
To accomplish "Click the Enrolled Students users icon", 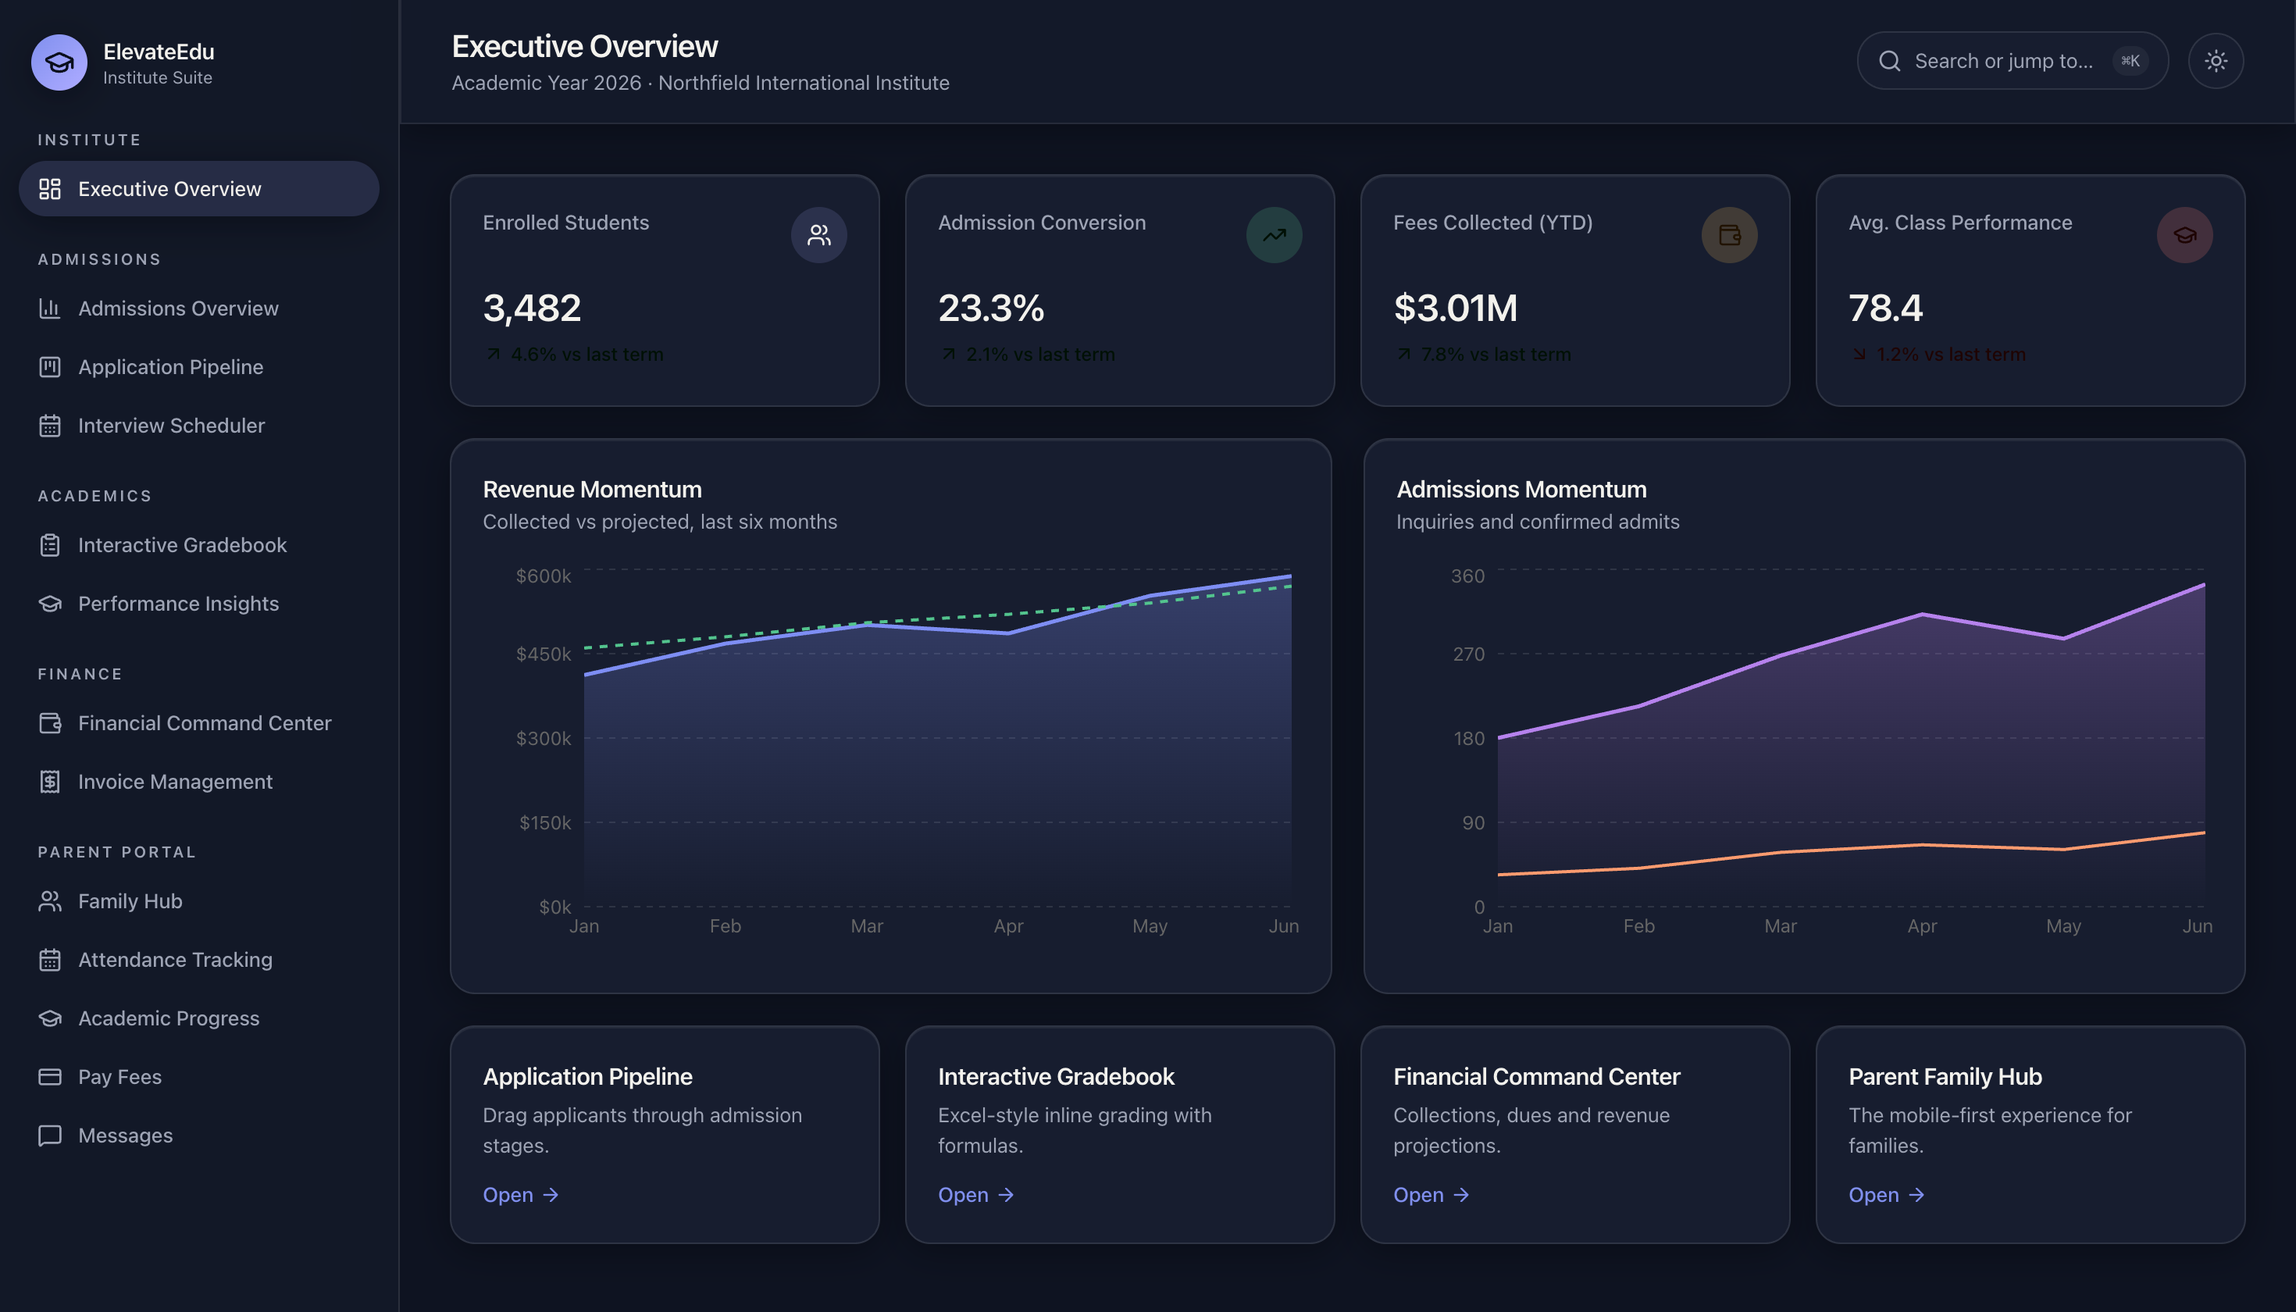I will (818, 235).
